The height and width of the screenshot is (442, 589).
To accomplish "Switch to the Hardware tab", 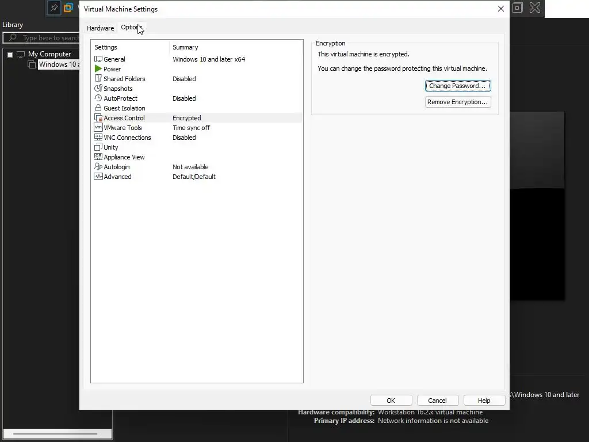I will 100,28.
